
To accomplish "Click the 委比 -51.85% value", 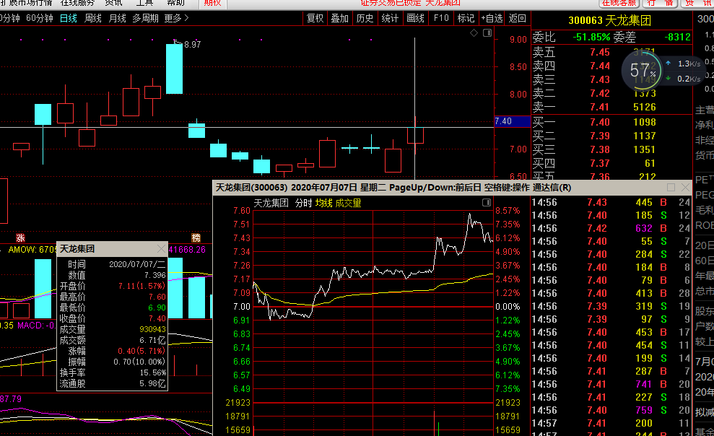I will click(x=591, y=37).
